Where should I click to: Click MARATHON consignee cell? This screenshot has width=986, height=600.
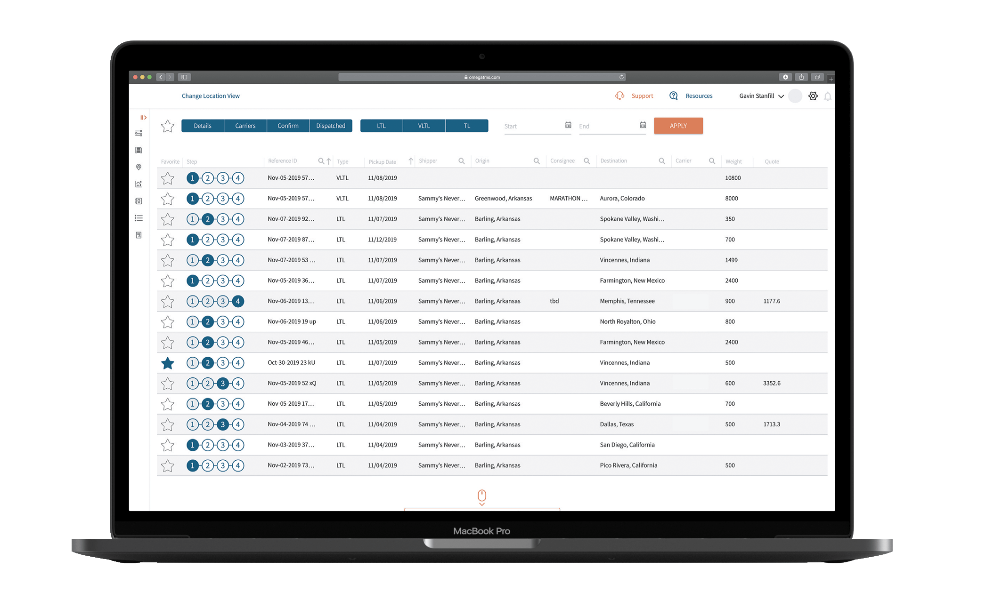(569, 199)
